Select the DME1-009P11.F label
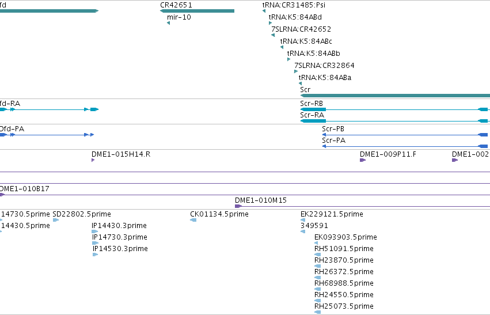 point(388,154)
